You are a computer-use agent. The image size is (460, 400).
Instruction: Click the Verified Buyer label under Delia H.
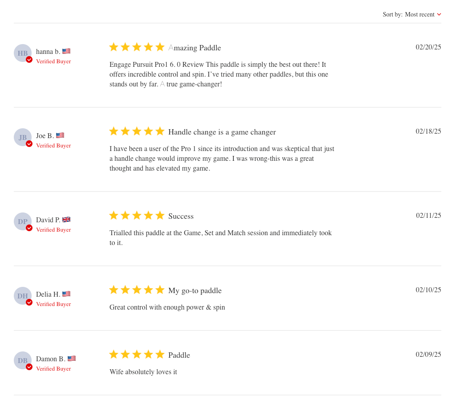click(x=53, y=304)
